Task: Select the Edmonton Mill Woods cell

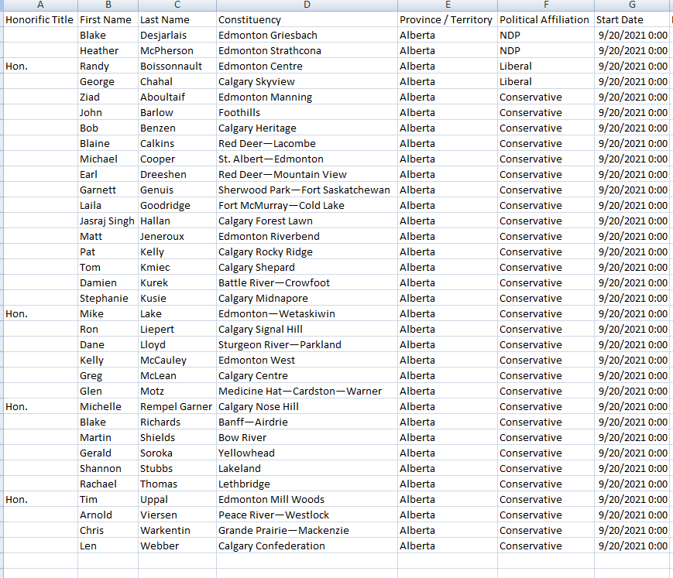Action: pyautogui.click(x=307, y=499)
